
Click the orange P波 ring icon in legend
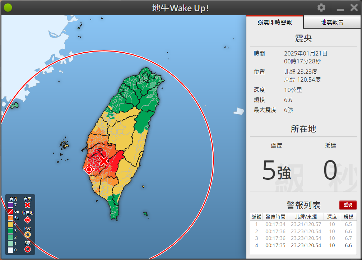tap(27, 235)
